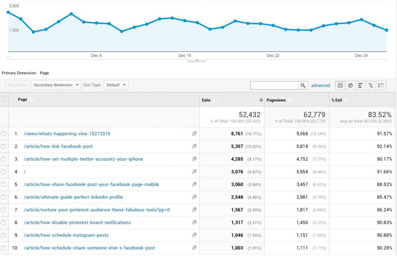The height and width of the screenshot is (256, 397).
Task: Sort by the Page column header
Action: click(22, 99)
